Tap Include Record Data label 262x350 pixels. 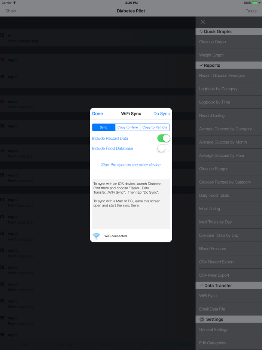pyautogui.click(x=110, y=138)
